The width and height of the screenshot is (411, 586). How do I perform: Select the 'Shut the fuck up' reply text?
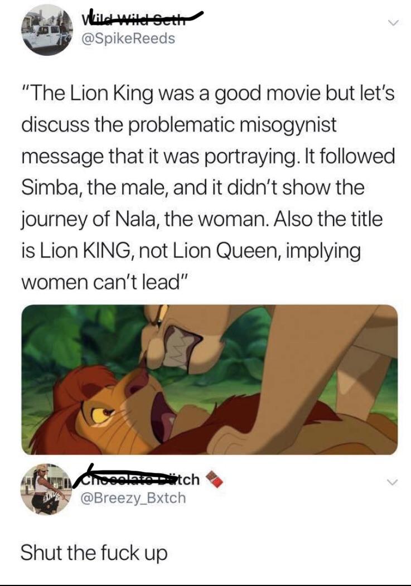[x=94, y=553]
